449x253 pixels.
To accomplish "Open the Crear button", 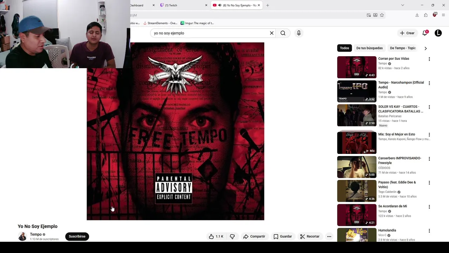I will tap(407, 33).
